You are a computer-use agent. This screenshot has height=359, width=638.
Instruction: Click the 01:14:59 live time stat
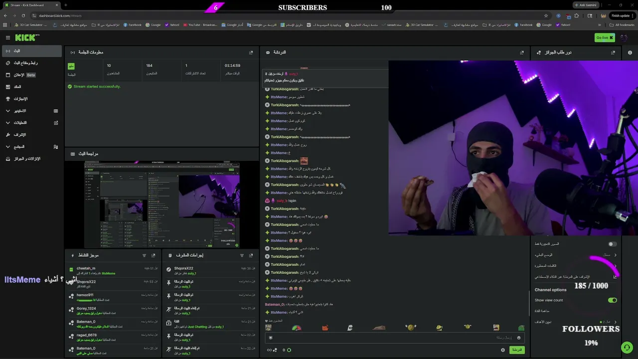click(x=240, y=69)
